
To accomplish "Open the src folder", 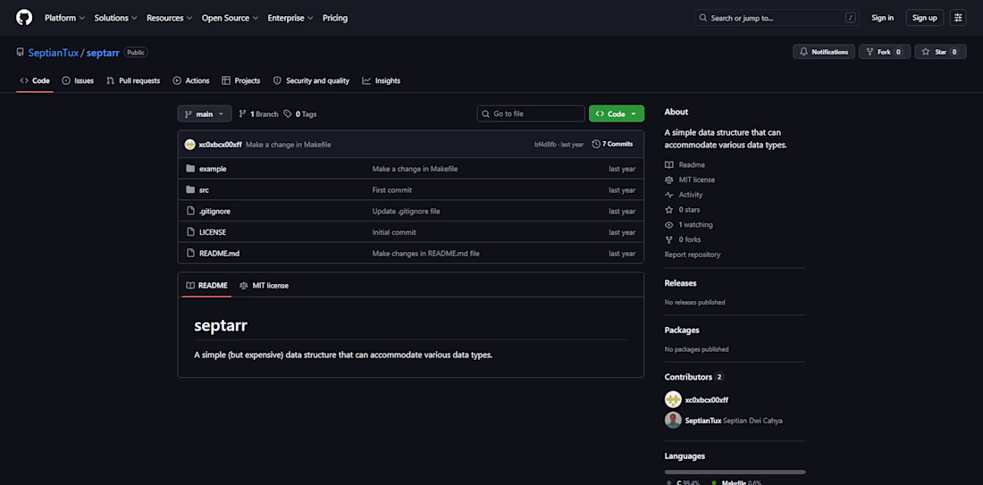I will click(204, 190).
